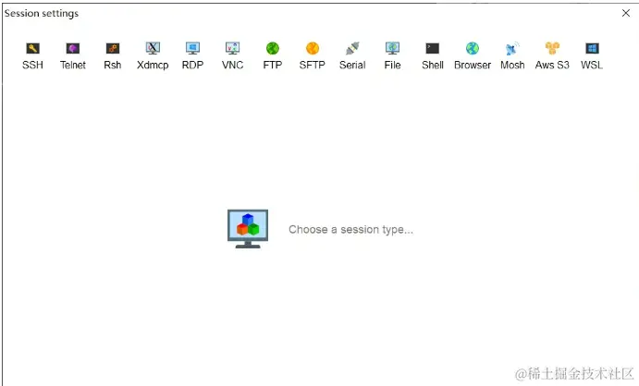The image size is (639, 386).
Task: Select the SSH session type icon
Action: click(32, 49)
